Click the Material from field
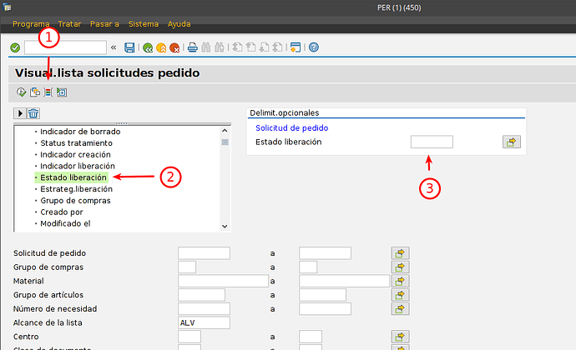The width and height of the screenshot is (576, 350). [x=224, y=281]
